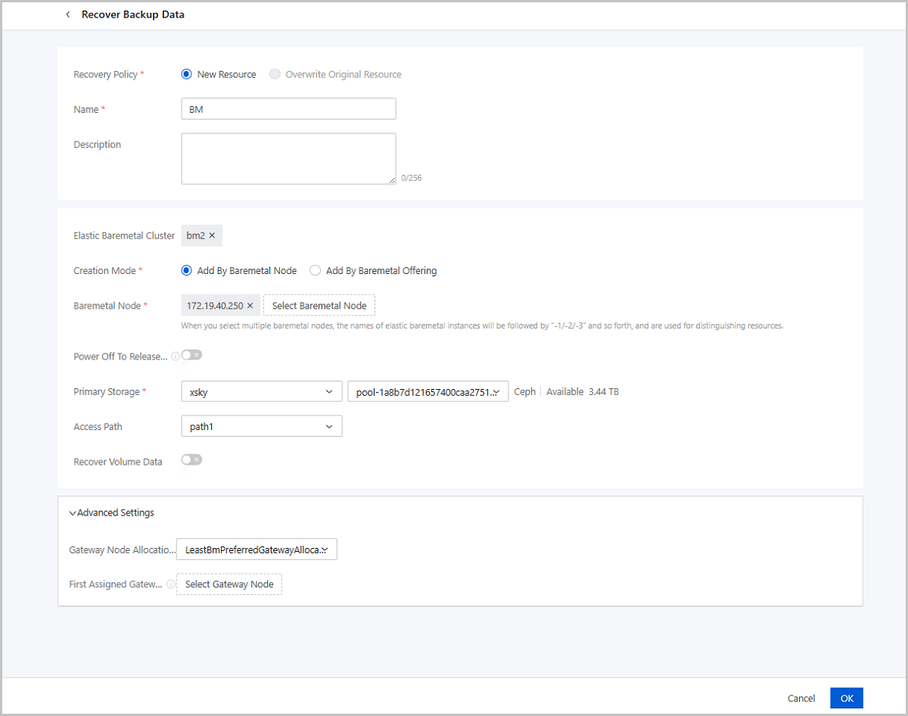908x716 pixels.
Task: Click the Name input field containing BM
Action: [x=288, y=109]
